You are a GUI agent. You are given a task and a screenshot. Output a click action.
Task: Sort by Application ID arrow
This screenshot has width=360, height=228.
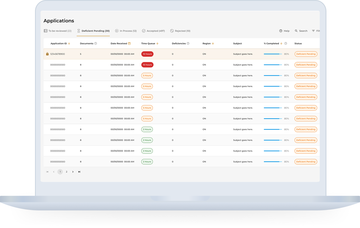pos(69,44)
